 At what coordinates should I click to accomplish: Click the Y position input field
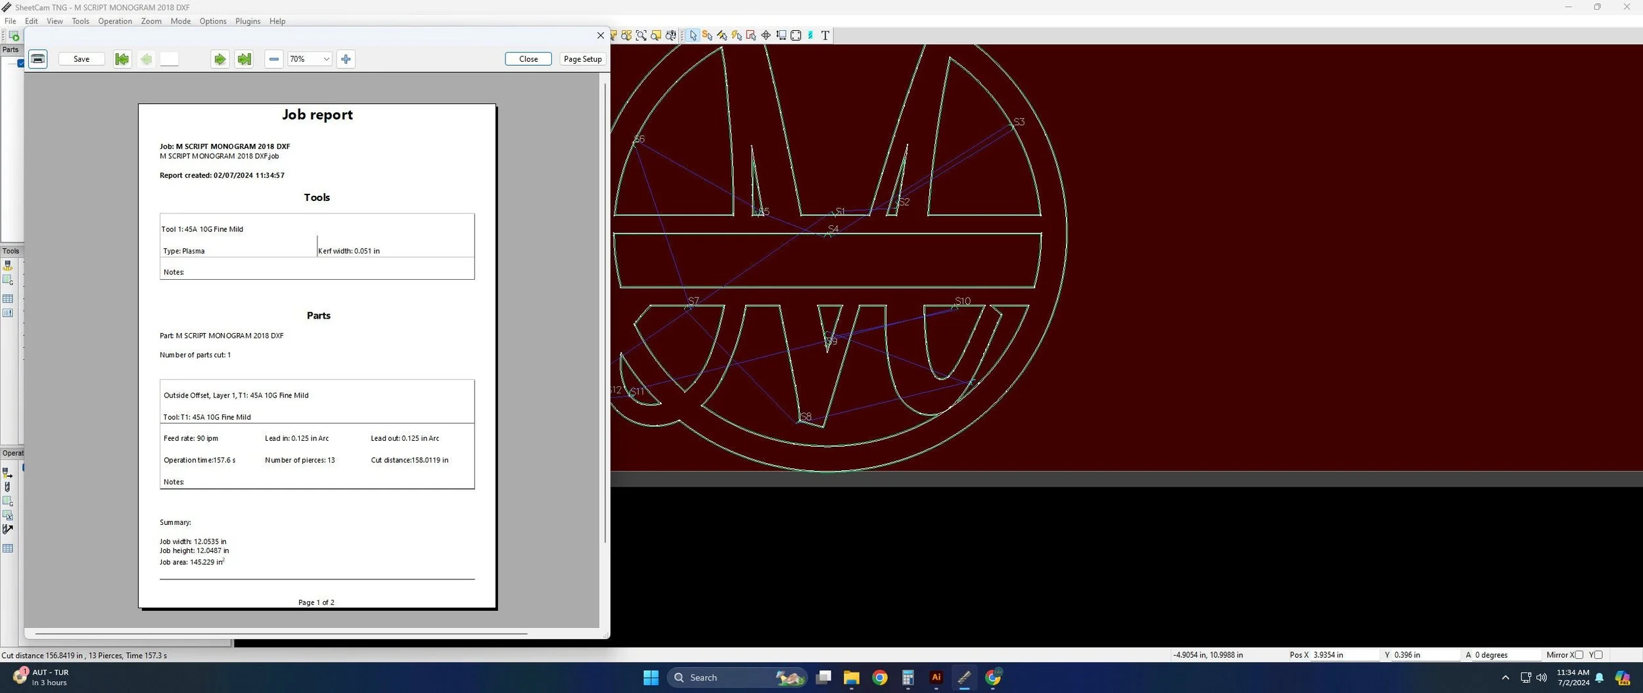tap(1425, 655)
